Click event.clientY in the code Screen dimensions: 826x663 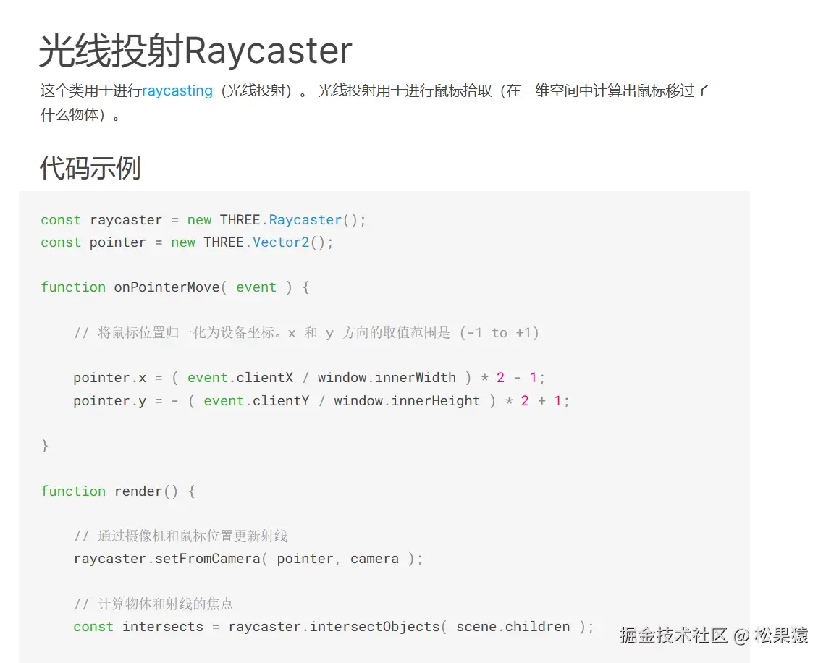pos(256,401)
